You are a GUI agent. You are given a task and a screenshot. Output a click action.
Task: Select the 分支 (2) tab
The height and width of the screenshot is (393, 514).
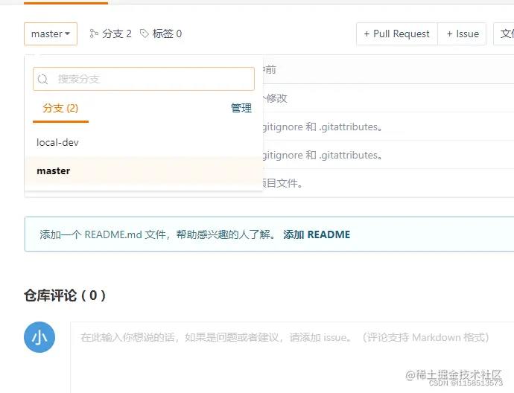point(60,109)
